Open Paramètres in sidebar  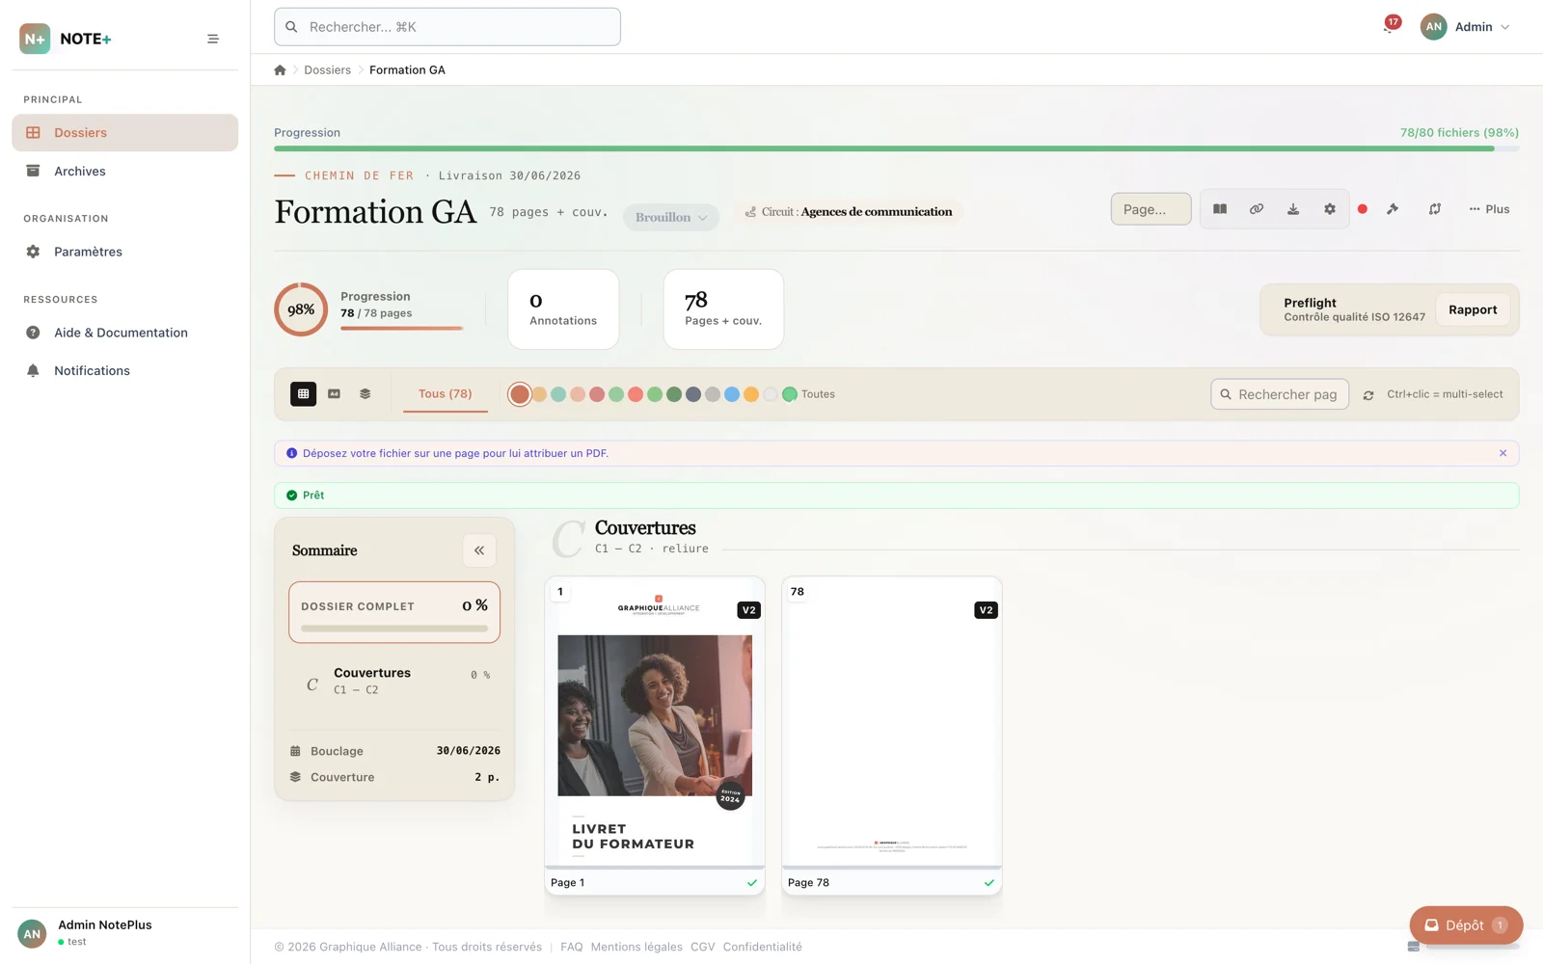[125, 252]
